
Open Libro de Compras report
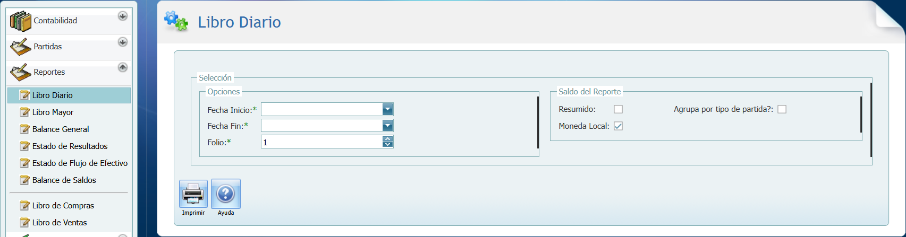[63, 206]
